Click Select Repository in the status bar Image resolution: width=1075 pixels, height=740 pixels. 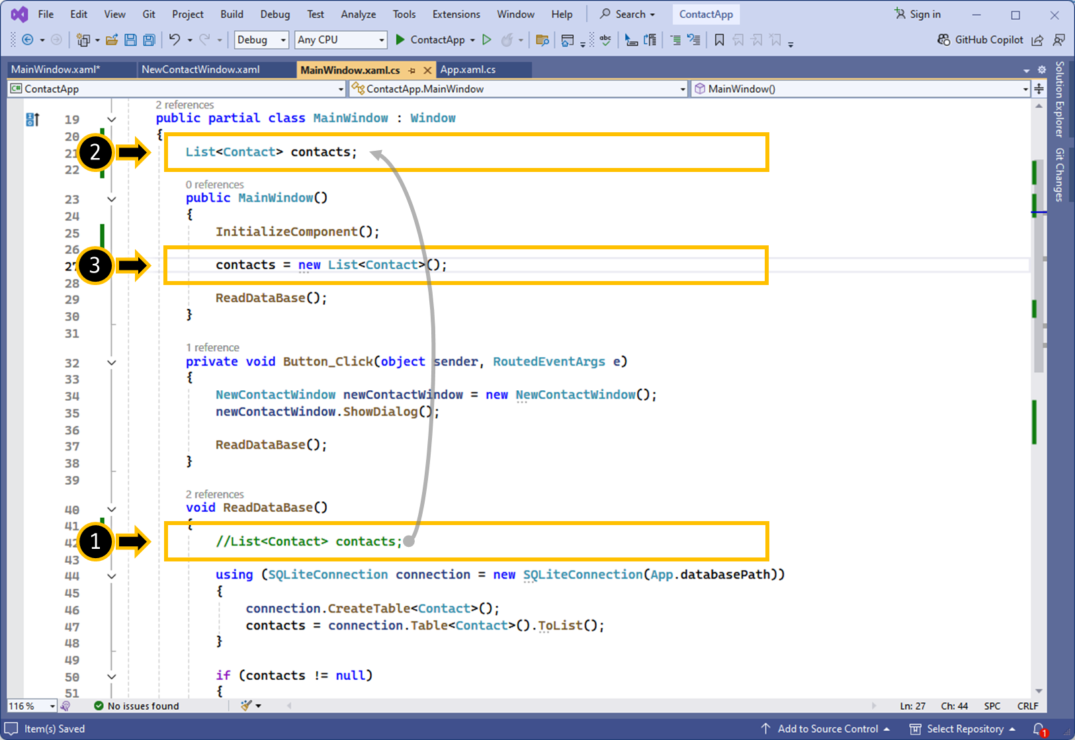point(963,729)
